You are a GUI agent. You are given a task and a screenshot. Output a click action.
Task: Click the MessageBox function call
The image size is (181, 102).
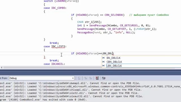point(85,33)
